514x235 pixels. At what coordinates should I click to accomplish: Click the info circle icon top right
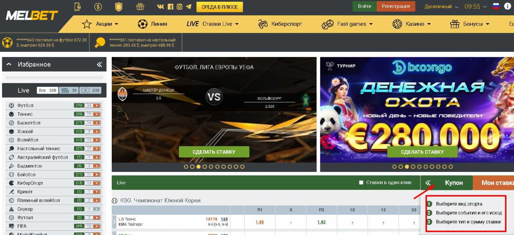[507, 6]
